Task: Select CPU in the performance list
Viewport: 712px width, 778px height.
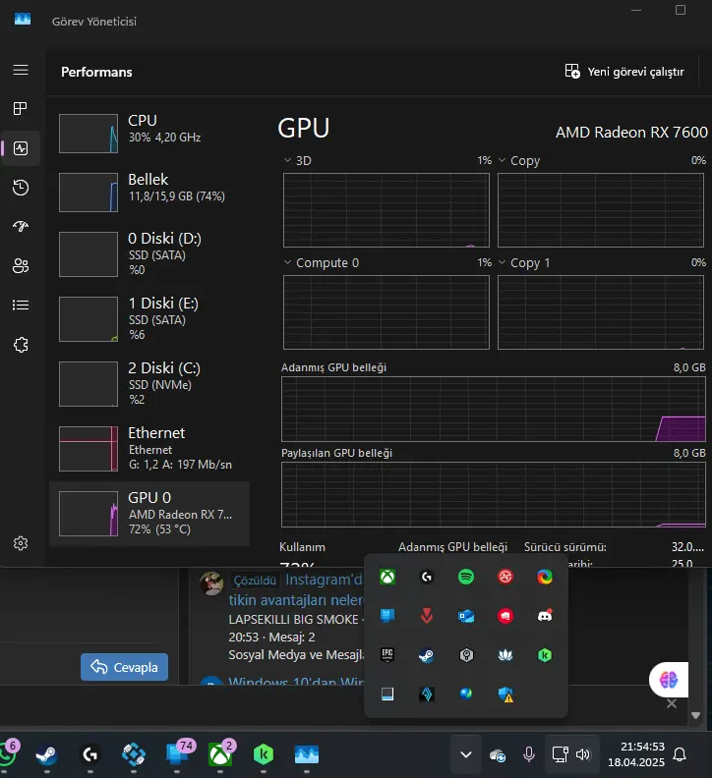Action: coord(149,133)
